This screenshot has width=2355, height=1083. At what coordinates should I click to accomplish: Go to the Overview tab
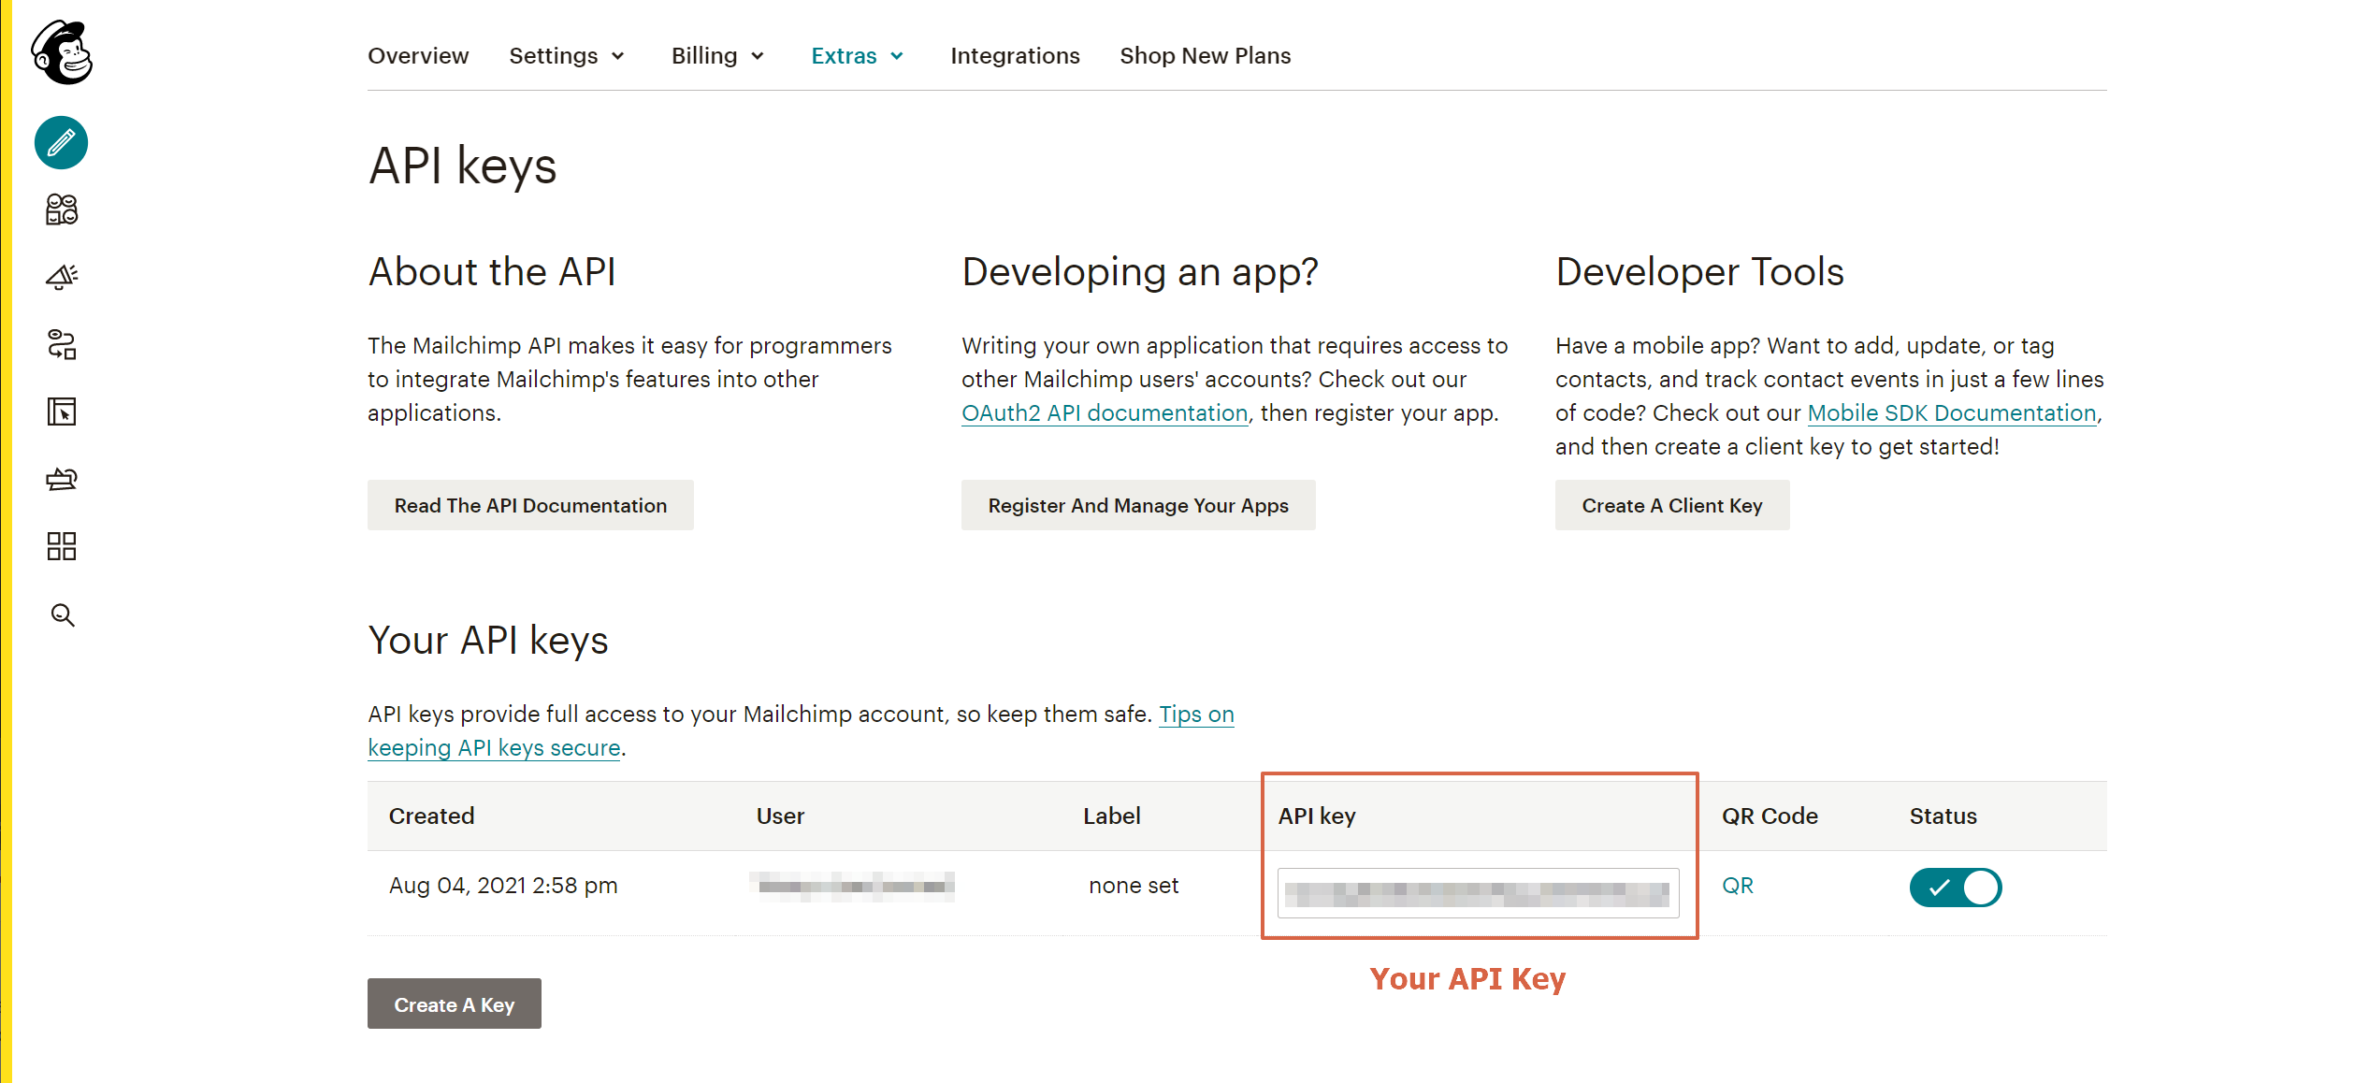[x=418, y=56]
